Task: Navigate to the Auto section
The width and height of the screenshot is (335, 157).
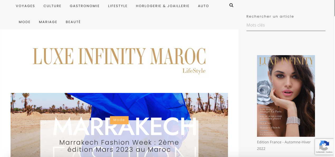Action: click(x=203, y=6)
